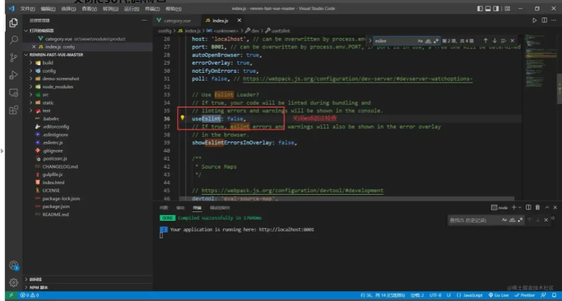Open the Run and Debug view
The width and height of the screenshot is (562, 301).
click(14, 75)
